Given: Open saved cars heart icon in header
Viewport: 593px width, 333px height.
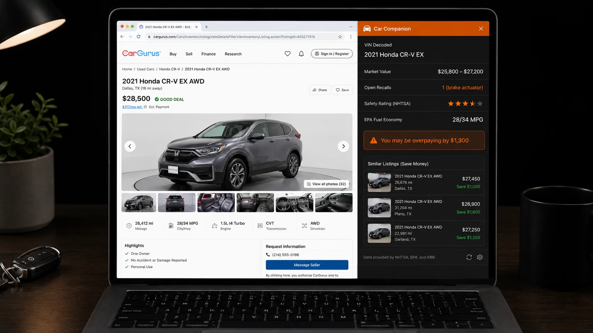Looking at the screenshot, I should [x=288, y=54].
